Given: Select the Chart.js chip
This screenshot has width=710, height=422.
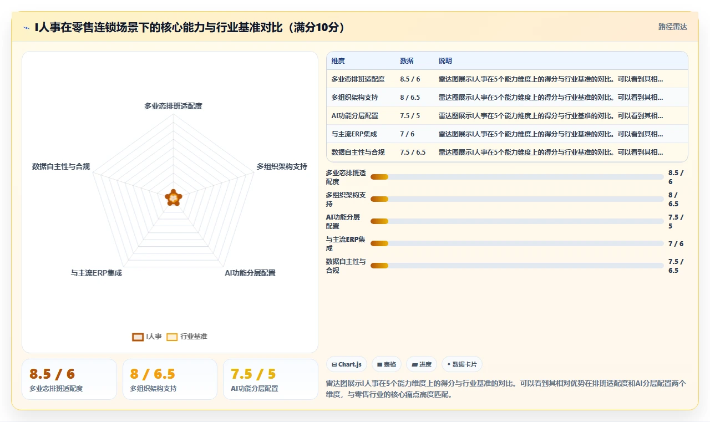Looking at the screenshot, I should (346, 364).
